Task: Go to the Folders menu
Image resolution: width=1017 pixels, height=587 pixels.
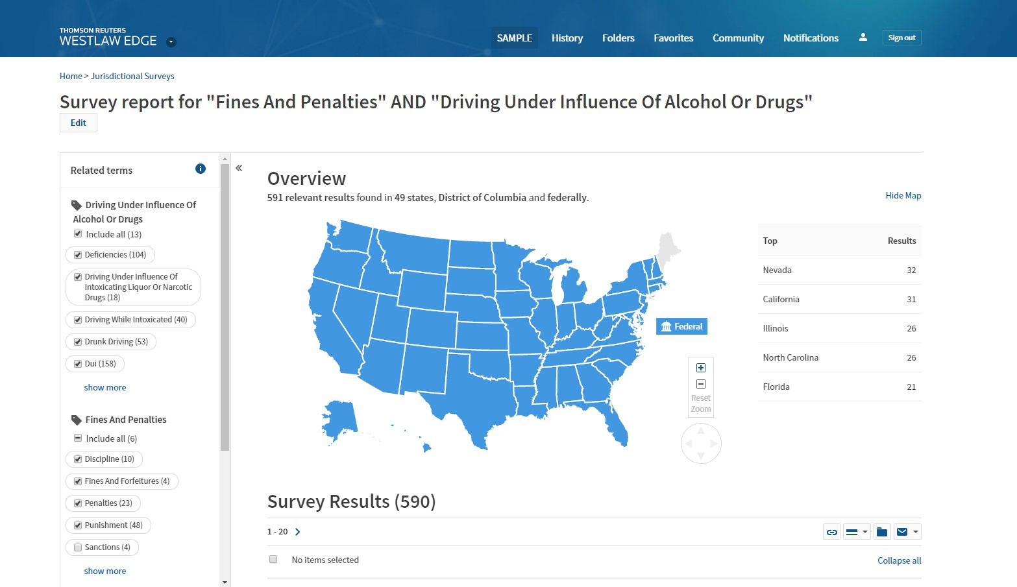Action: click(618, 38)
